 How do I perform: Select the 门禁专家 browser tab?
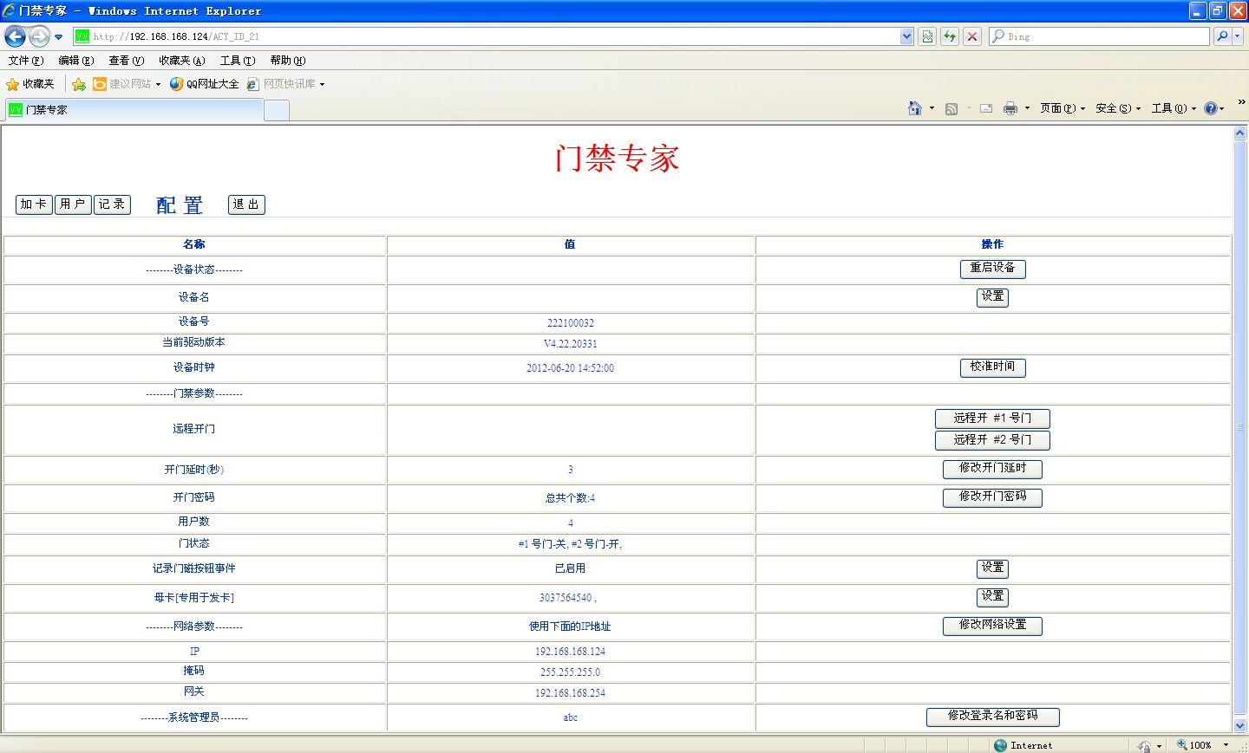(134, 110)
